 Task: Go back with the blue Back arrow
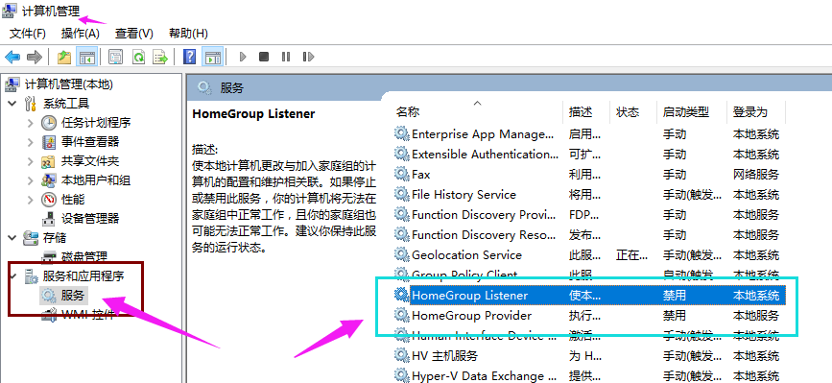(x=12, y=57)
